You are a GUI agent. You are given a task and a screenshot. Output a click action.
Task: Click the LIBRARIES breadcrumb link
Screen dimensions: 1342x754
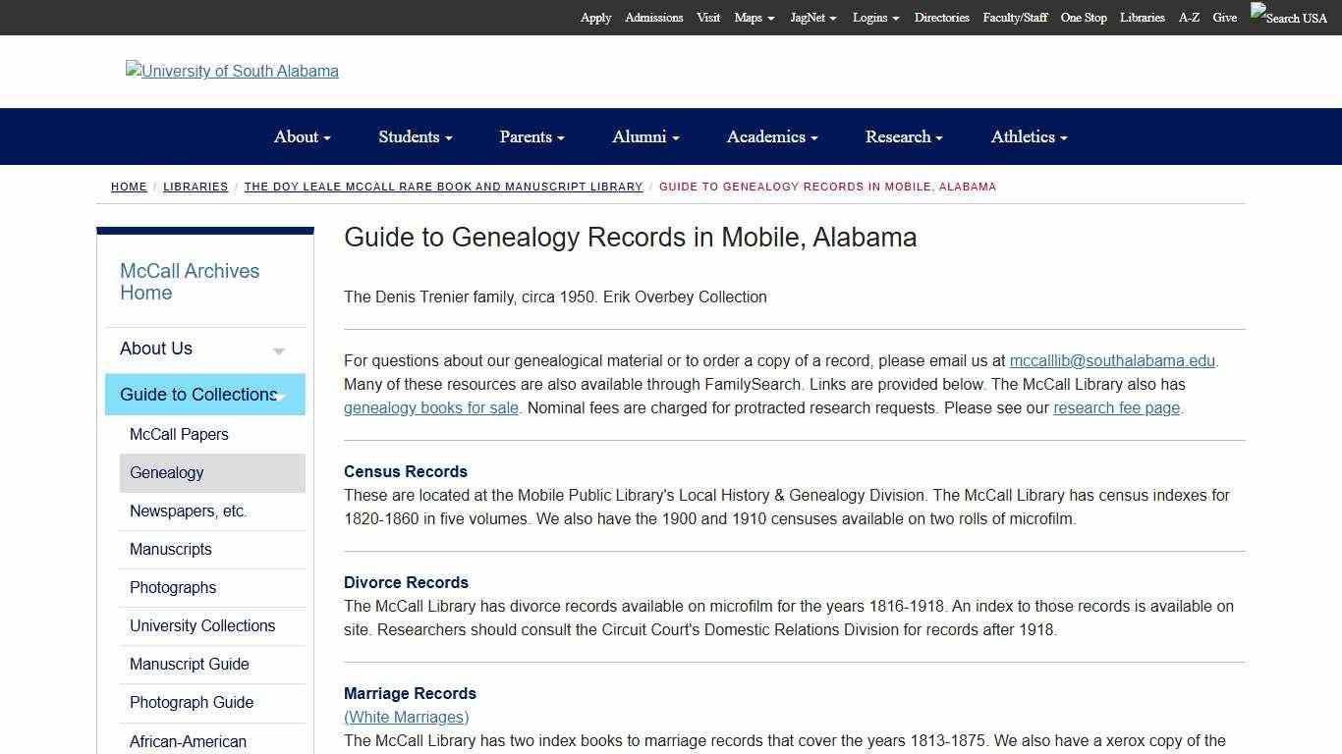click(x=196, y=187)
